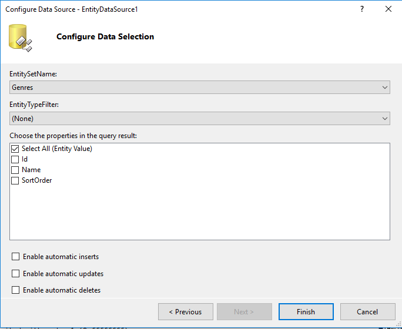Tick the SortOrder property checkbox
The image size is (402, 329).
(x=15, y=180)
